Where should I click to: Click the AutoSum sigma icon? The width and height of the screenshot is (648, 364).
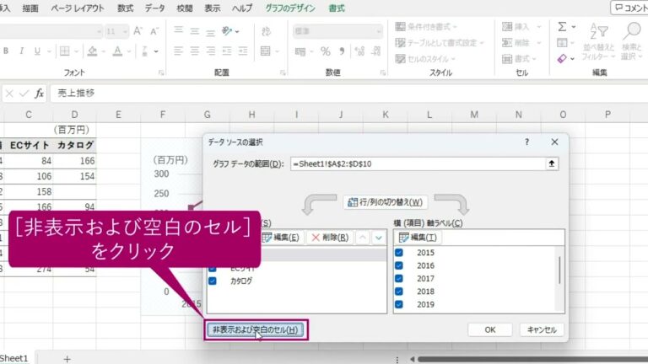point(562,27)
